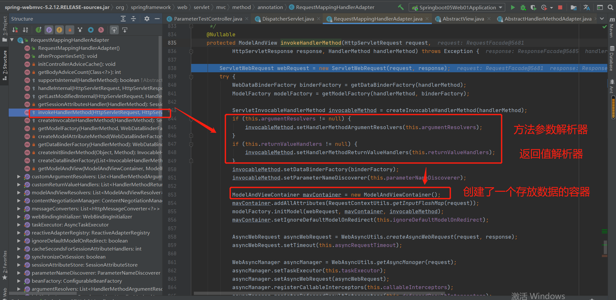Click the error stripe marker beside the Ant tab
The image size is (616, 300).
pos(613,107)
